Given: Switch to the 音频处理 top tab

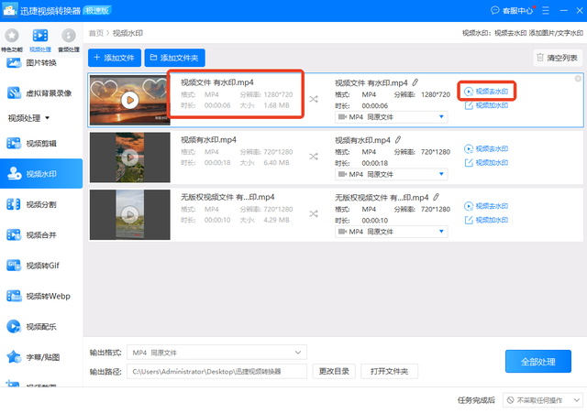Looking at the screenshot, I should [x=68, y=40].
